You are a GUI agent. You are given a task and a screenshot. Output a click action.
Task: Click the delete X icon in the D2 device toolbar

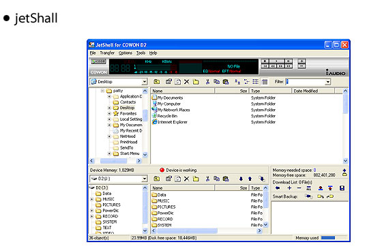187,179
